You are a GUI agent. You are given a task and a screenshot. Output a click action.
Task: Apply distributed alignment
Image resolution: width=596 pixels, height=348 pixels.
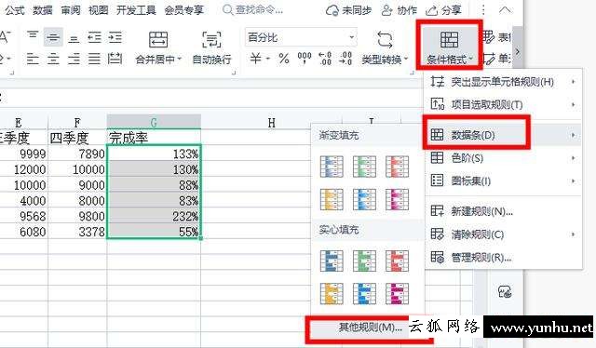coord(115,59)
